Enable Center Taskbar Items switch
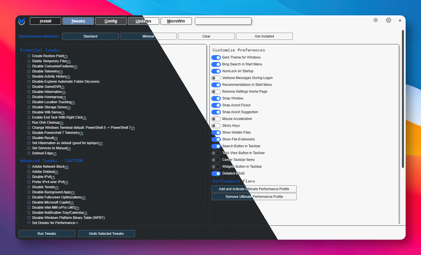 pos(216,160)
